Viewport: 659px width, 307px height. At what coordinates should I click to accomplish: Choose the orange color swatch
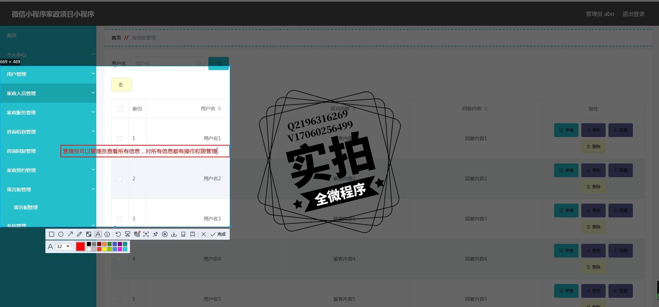104,244
